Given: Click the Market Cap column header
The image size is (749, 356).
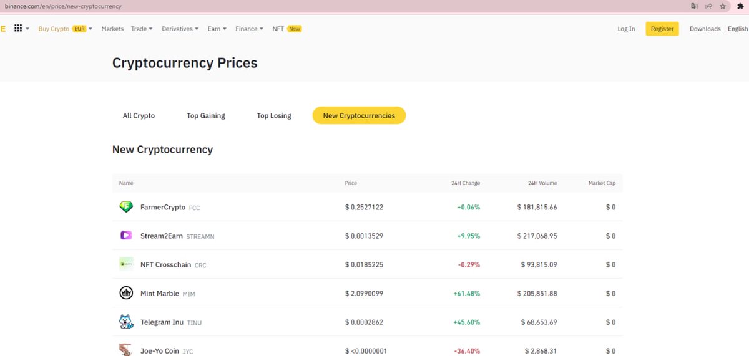Looking at the screenshot, I should (602, 183).
